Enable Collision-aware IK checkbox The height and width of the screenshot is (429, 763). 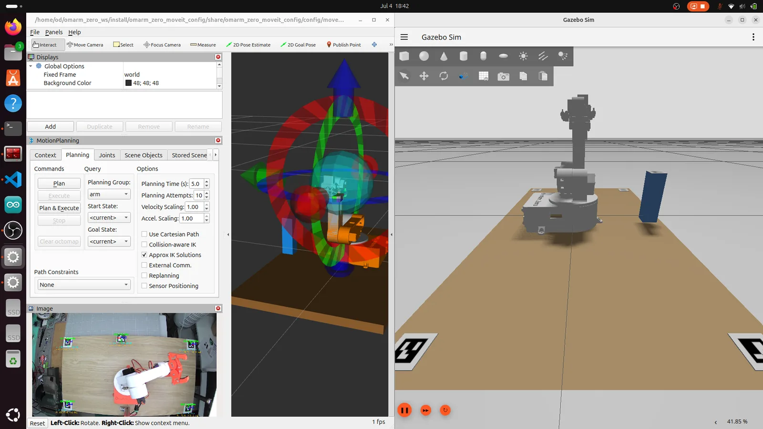click(x=144, y=245)
